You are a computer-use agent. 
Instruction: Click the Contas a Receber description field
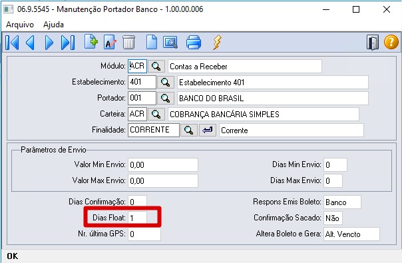[245, 67]
